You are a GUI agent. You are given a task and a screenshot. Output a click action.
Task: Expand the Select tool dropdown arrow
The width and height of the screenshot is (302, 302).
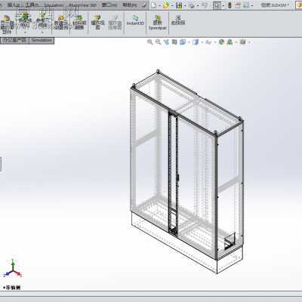coord(223,5)
